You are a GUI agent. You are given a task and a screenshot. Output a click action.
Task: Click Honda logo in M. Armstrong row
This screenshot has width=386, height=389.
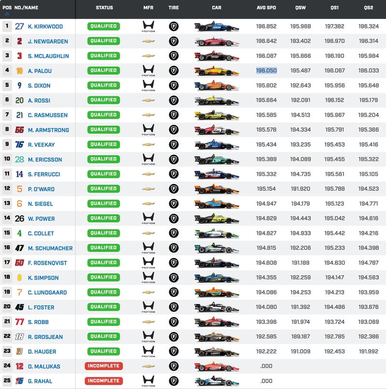click(x=148, y=130)
